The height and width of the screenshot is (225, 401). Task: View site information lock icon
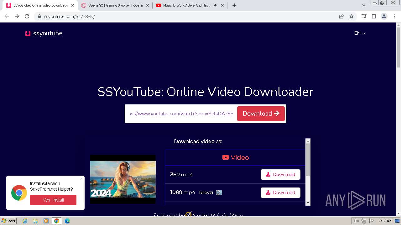(x=39, y=17)
